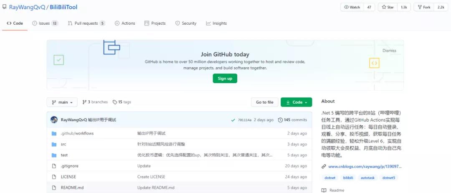Open the LICENSE file
The width and height of the screenshot is (451, 193).
68,177
